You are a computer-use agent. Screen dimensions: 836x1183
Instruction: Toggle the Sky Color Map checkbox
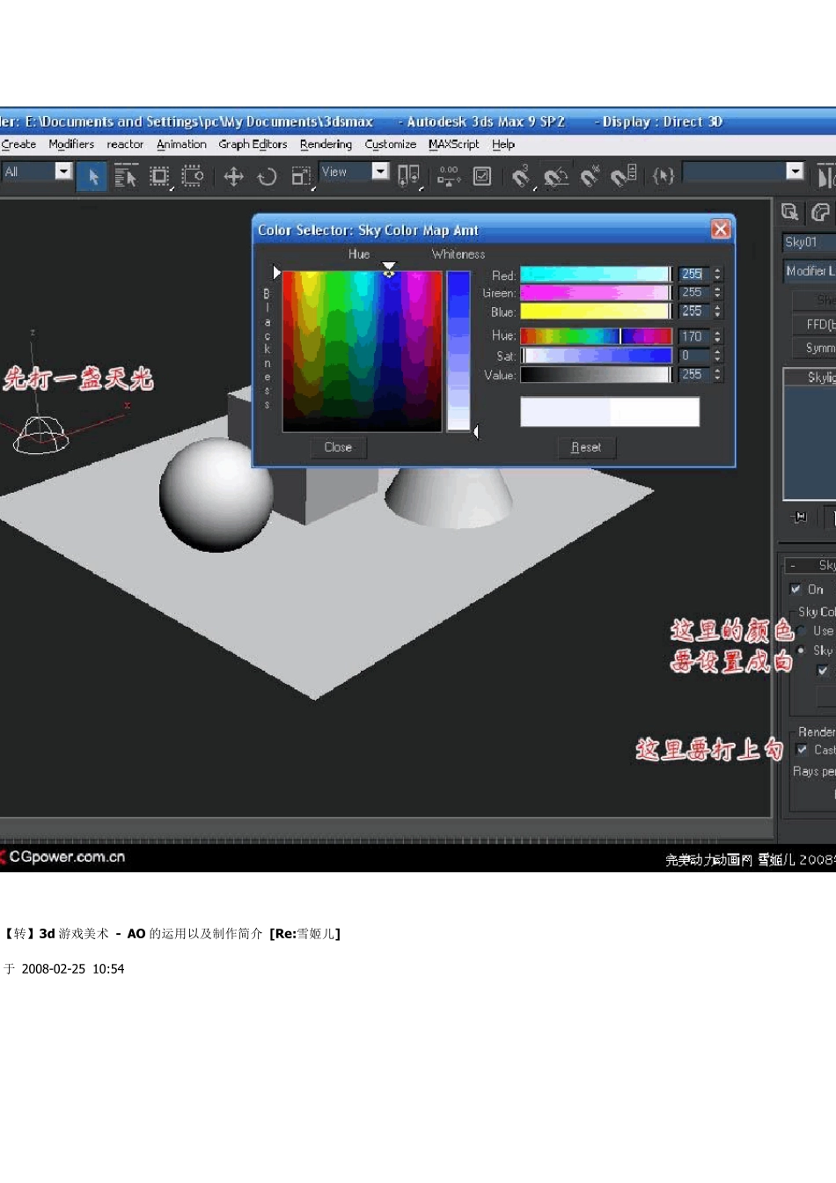(823, 671)
